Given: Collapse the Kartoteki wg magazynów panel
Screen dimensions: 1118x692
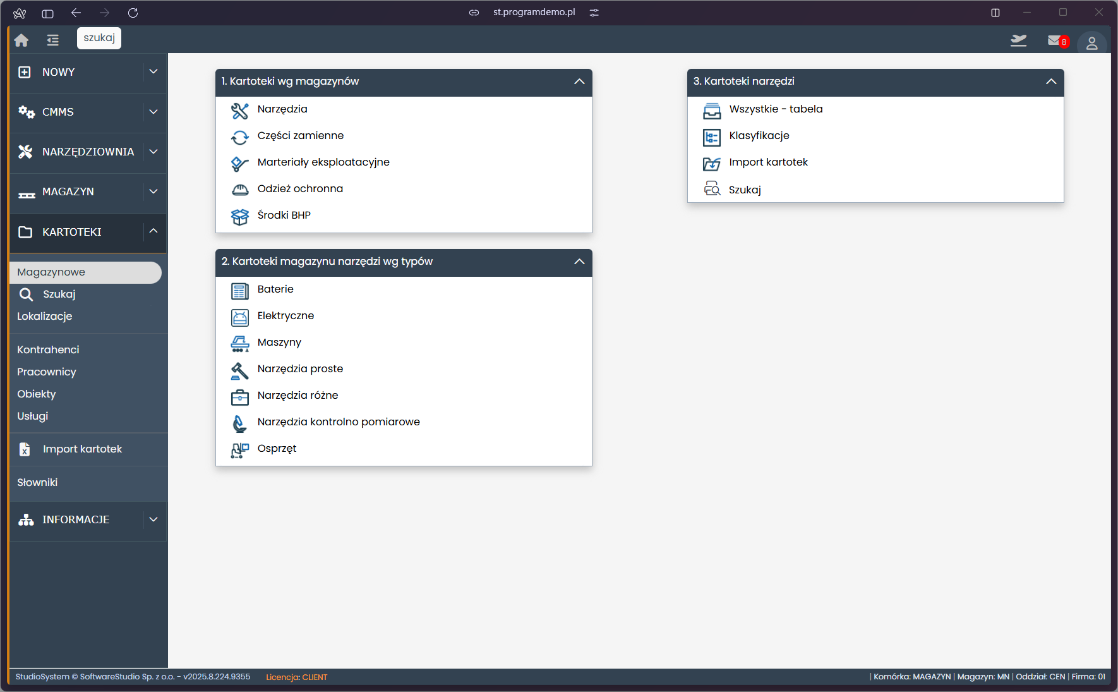Looking at the screenshot, I should click(x=579, y=82).
